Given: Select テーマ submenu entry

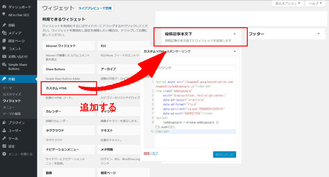Looking at the screenshot, I should pyautogui.click(x=7, y=88).
